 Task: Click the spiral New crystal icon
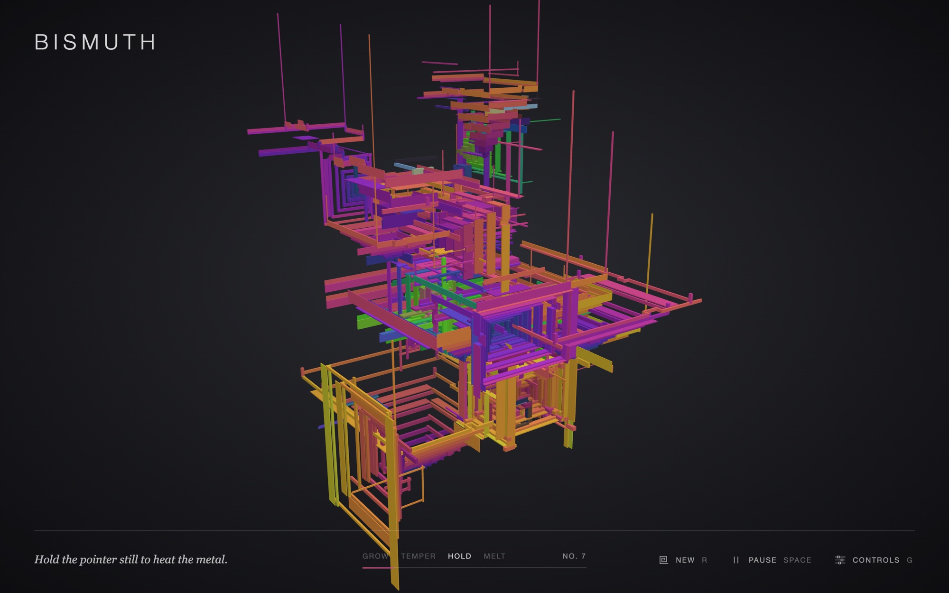click(x=663, y=560)
